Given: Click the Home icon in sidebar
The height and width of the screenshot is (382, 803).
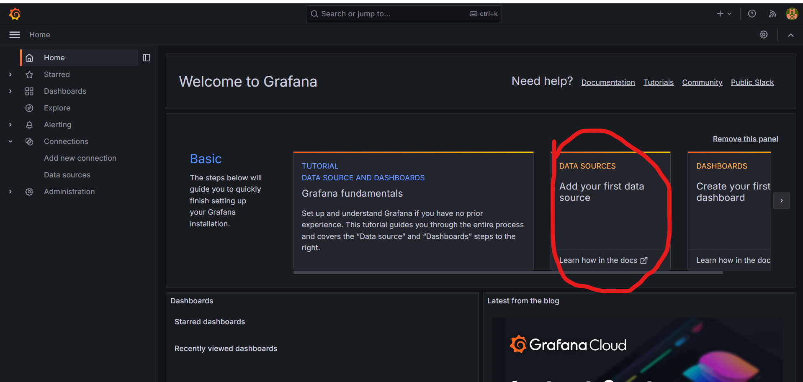Looking at the screenshot, I should (x=29, y=58).
